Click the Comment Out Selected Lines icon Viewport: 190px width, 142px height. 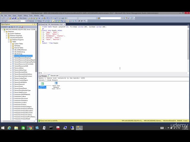73,21
